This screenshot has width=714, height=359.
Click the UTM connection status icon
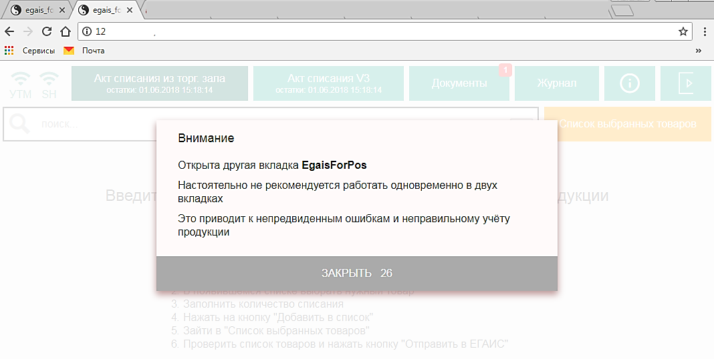point(21,84)
